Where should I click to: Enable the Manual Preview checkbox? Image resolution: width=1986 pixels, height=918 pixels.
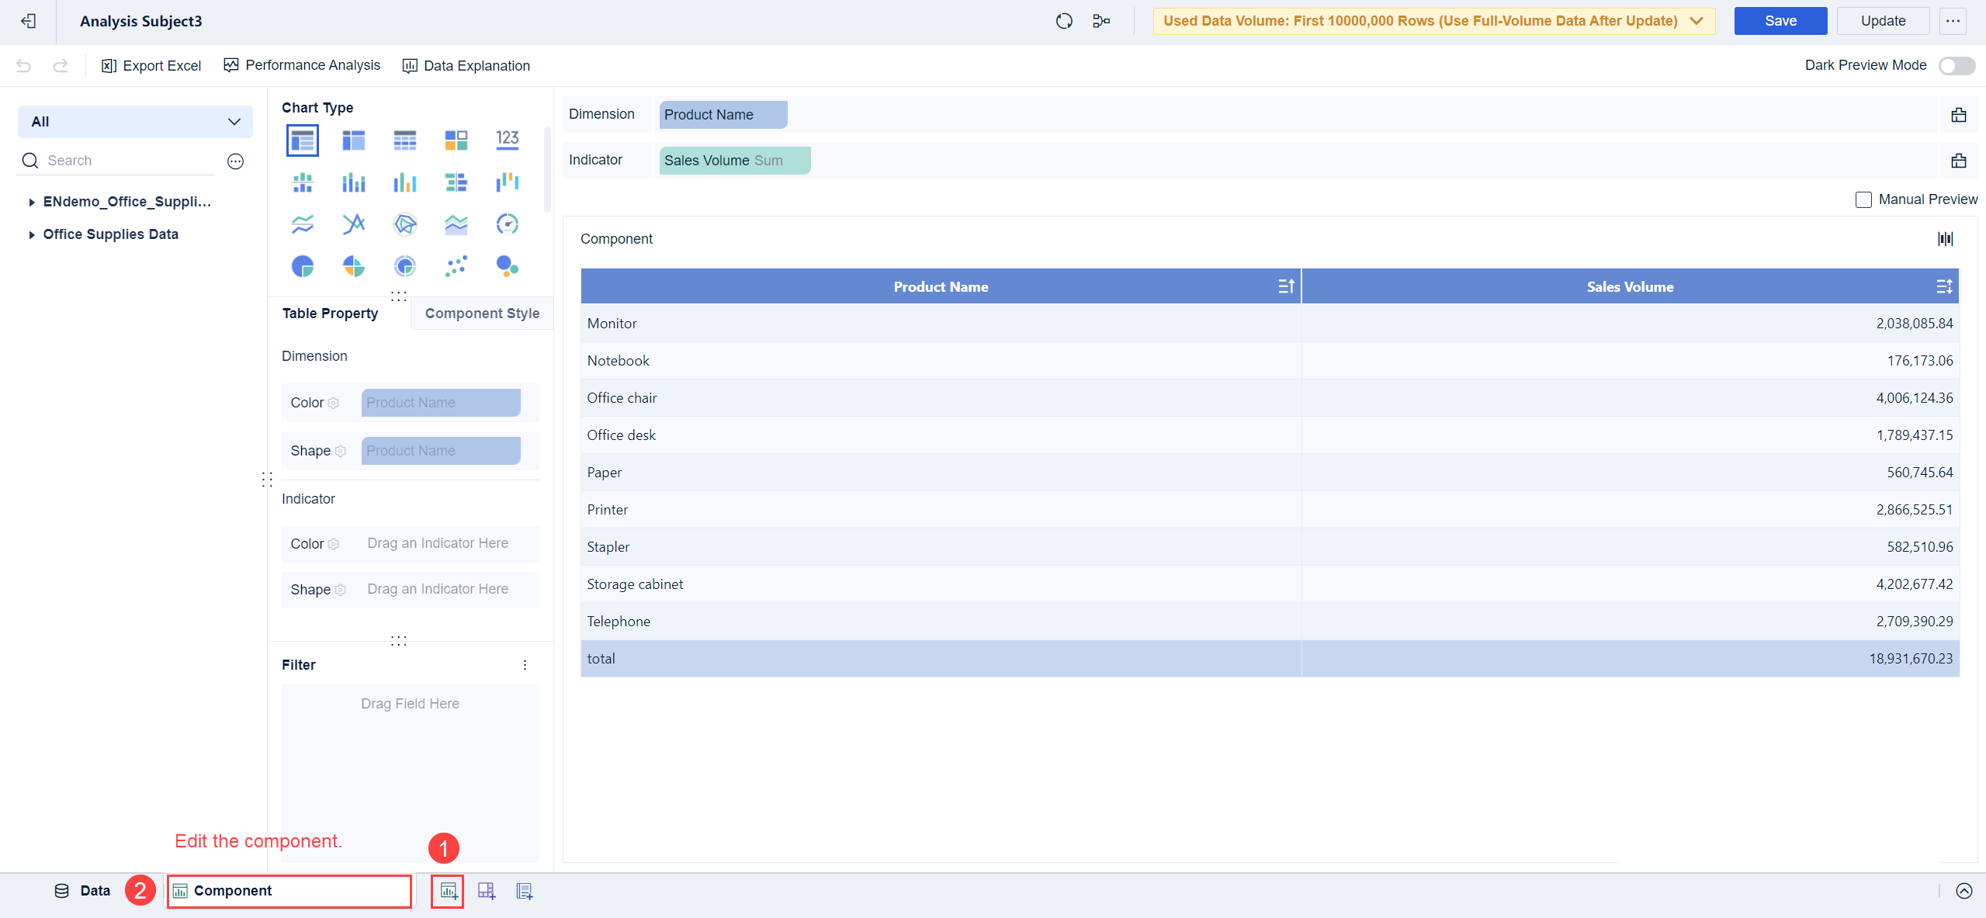tap(1863, 200)
